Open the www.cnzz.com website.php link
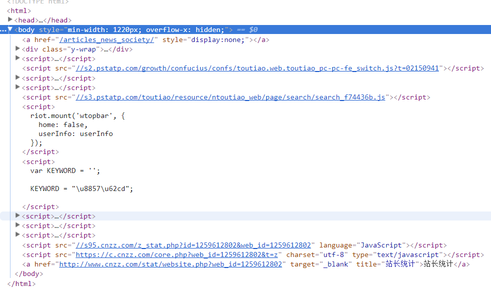 [171, 264]
